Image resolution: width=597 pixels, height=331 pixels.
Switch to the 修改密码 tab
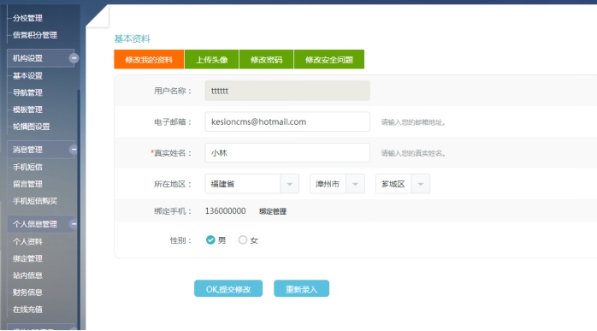(267, 59)
